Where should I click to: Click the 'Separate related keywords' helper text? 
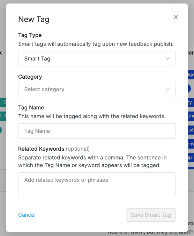[x=92, y=161]
